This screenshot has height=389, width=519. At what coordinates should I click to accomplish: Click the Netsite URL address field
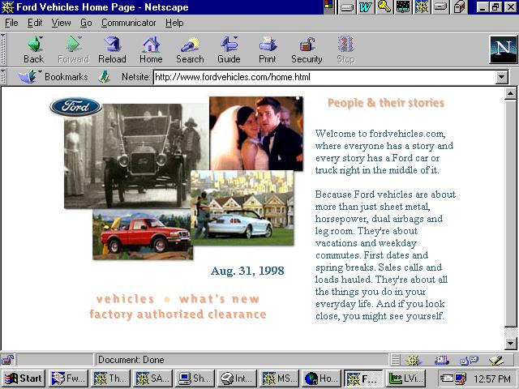point(323,78)
